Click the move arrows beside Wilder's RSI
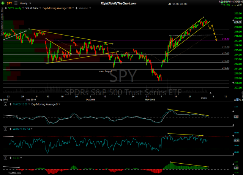The height and width of the screenshot is (175, 243). click(x=11, y=129)
